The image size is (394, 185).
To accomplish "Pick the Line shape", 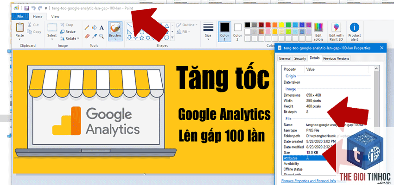I will pyautogui.click(x=129, y=25).
